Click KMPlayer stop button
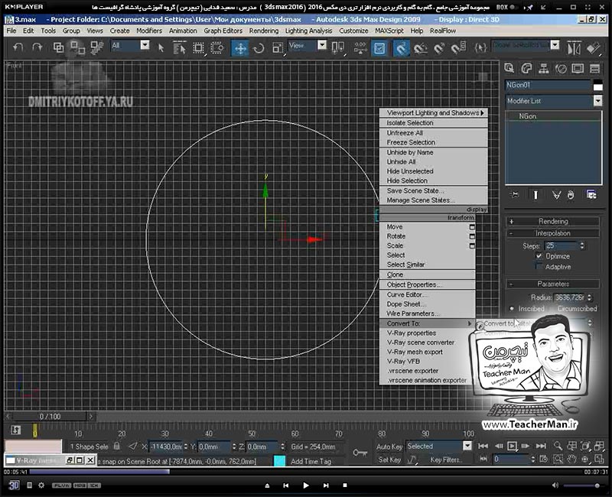Screen dimensions: 612x497 (345, 486)
